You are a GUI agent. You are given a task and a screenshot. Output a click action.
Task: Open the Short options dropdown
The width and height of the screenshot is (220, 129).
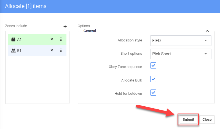[181, 54]
